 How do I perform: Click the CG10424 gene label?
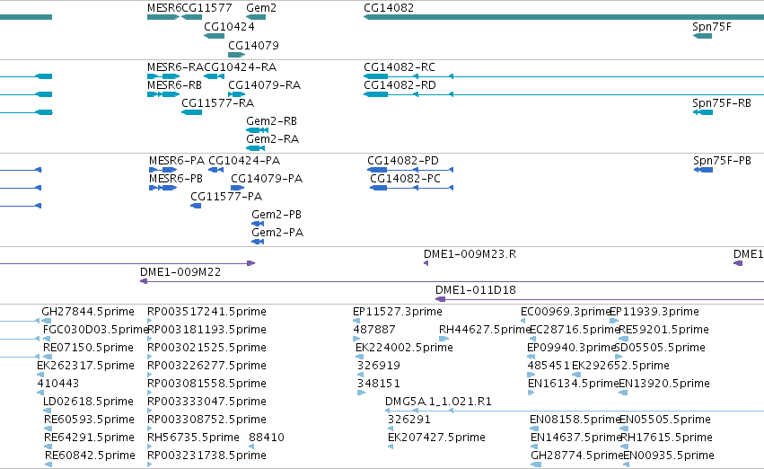click(229, 27)
